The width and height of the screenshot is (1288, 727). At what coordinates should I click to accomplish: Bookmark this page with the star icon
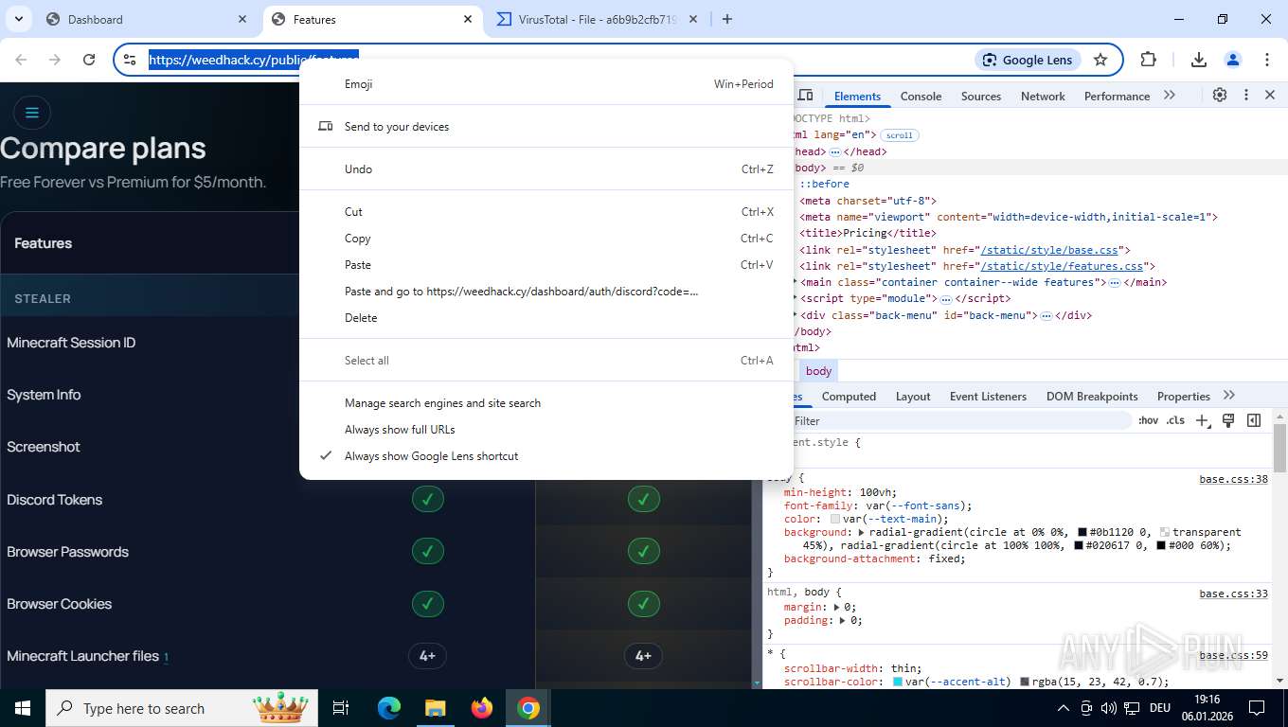point(1100,60)
